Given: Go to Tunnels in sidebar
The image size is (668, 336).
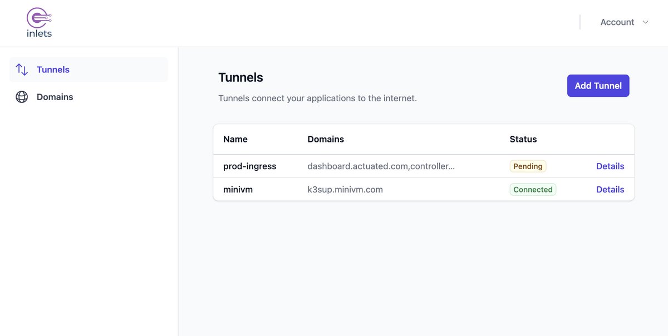Looking at the screenshot, I should 89,70.
